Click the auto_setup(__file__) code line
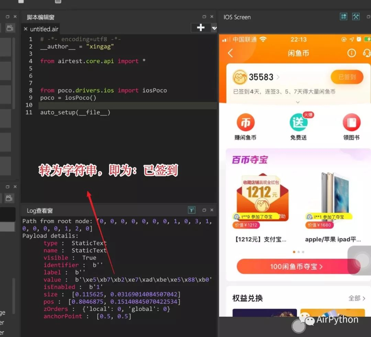Viewport: 371px width, 337px height. point(75,112)
